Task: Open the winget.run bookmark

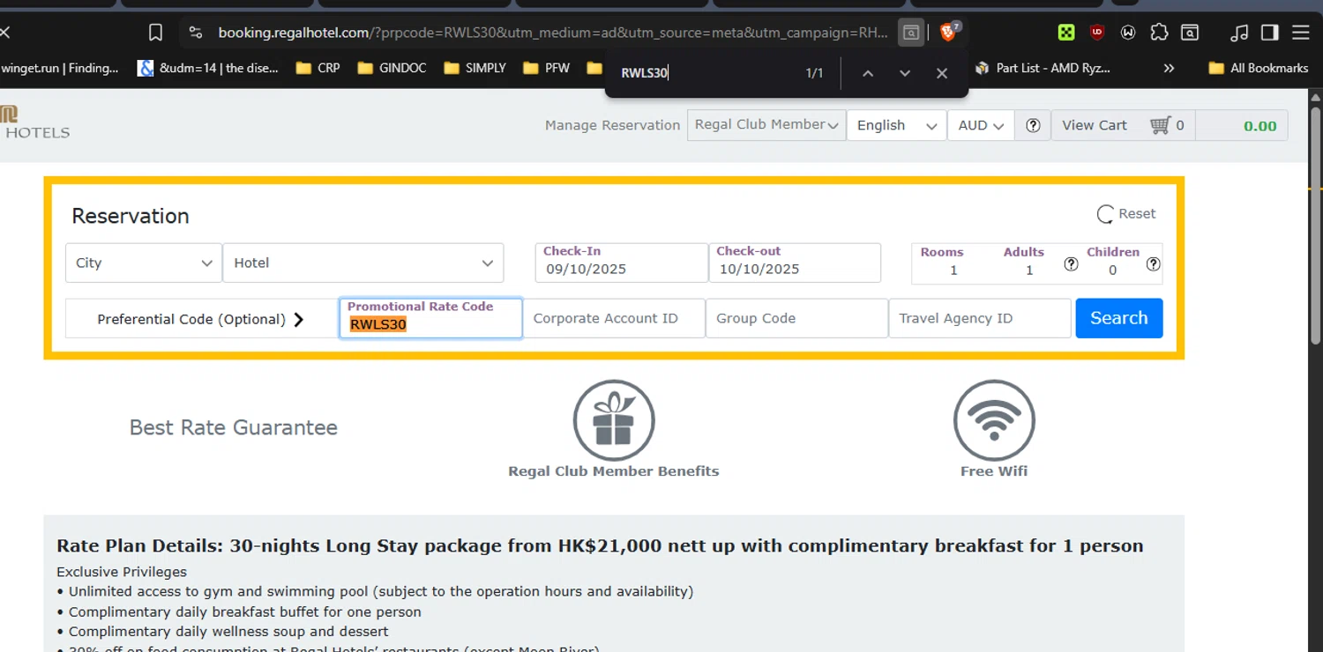Action: point(58,68)
